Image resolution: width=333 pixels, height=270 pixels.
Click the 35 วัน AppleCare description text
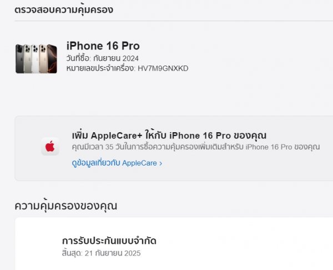196,147
